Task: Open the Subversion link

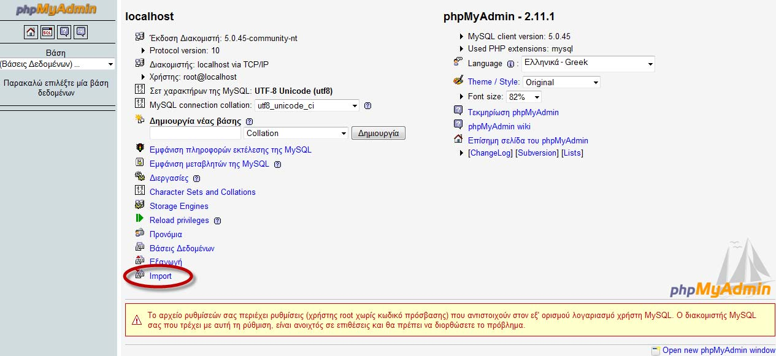Action: (537, 153)
